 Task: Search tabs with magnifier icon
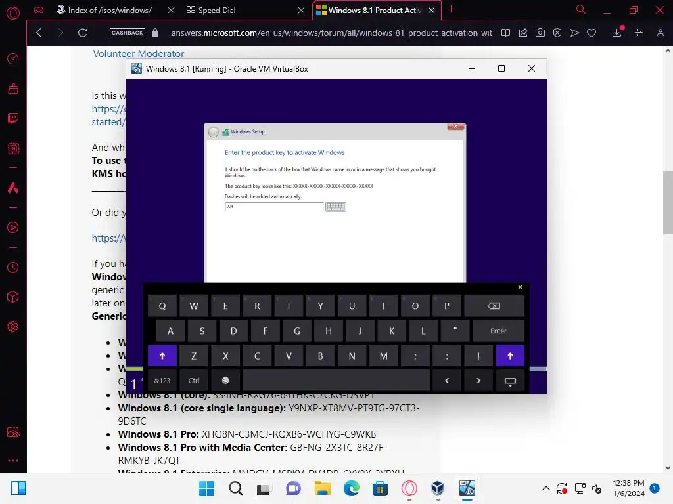coord(580,9)
